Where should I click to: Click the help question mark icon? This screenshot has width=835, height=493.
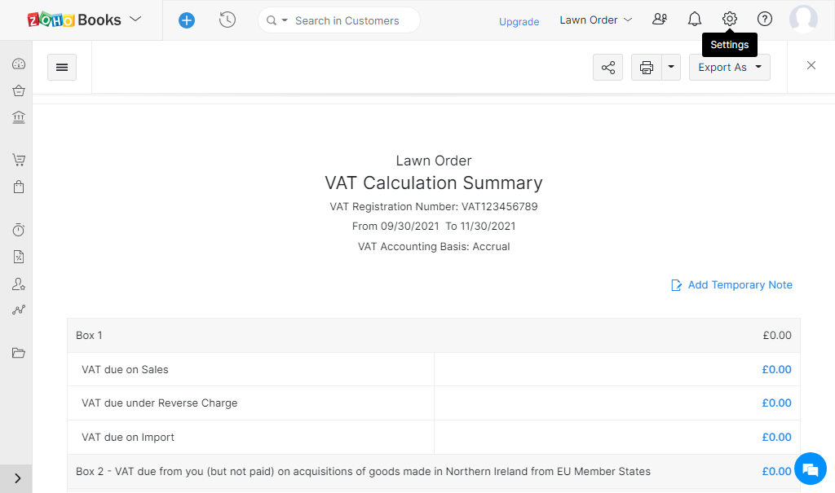(765, 20)
